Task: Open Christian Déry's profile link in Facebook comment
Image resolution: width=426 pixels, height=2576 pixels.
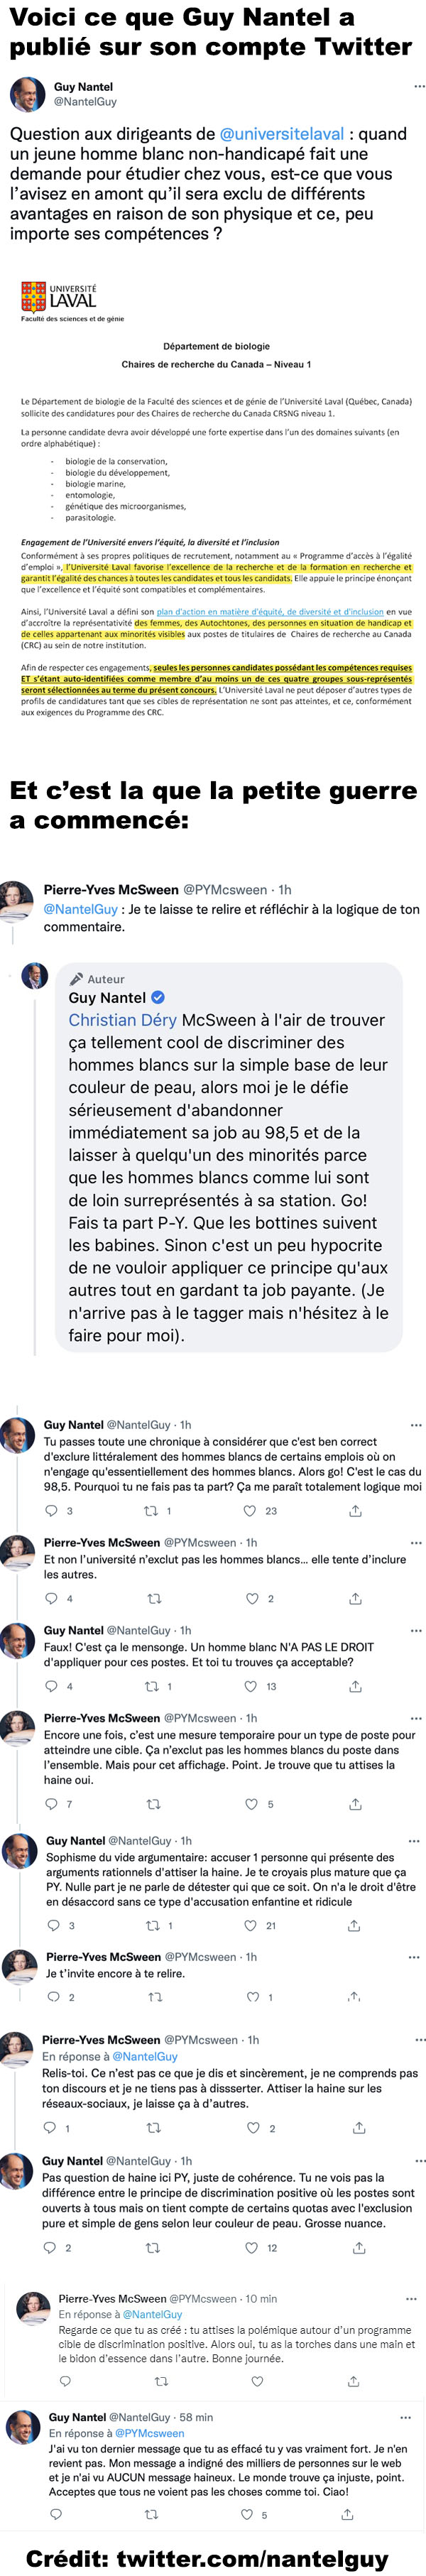Action: tap(122, 1020)
